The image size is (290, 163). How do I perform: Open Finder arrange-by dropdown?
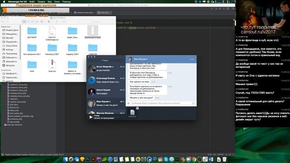(43, 22)
